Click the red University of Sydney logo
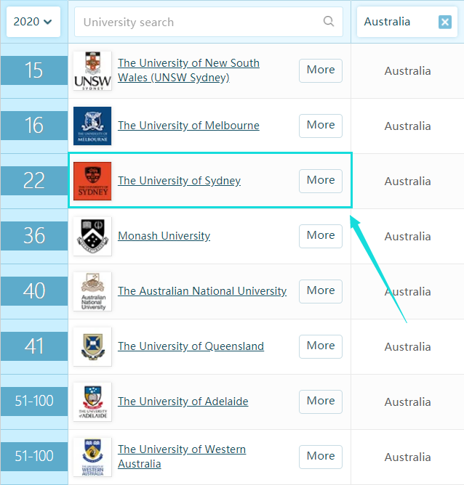This screenshot has width=464, height=485. coord(92,181)
